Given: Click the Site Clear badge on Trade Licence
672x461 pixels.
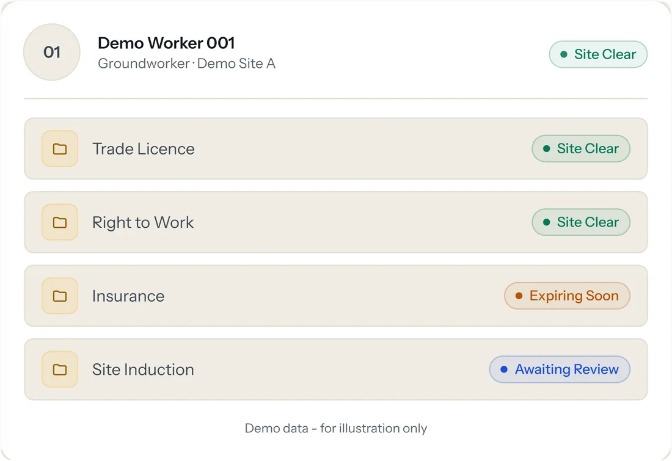Looking at the screenshot, I should (x=581, y=148).
